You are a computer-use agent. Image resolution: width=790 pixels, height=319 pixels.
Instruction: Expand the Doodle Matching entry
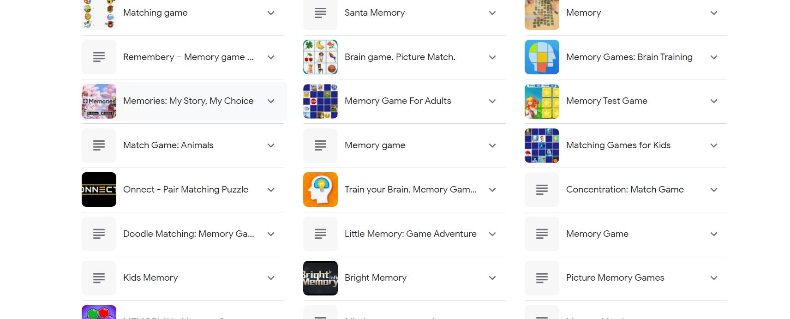[x=271, y=234]
